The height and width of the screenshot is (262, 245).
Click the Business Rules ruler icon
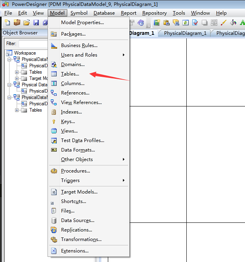[x=54, y=46]
